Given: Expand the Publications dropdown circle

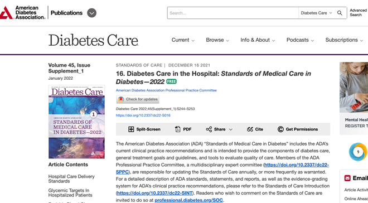Looking at the screenshot, I should (x=92, y=13).
